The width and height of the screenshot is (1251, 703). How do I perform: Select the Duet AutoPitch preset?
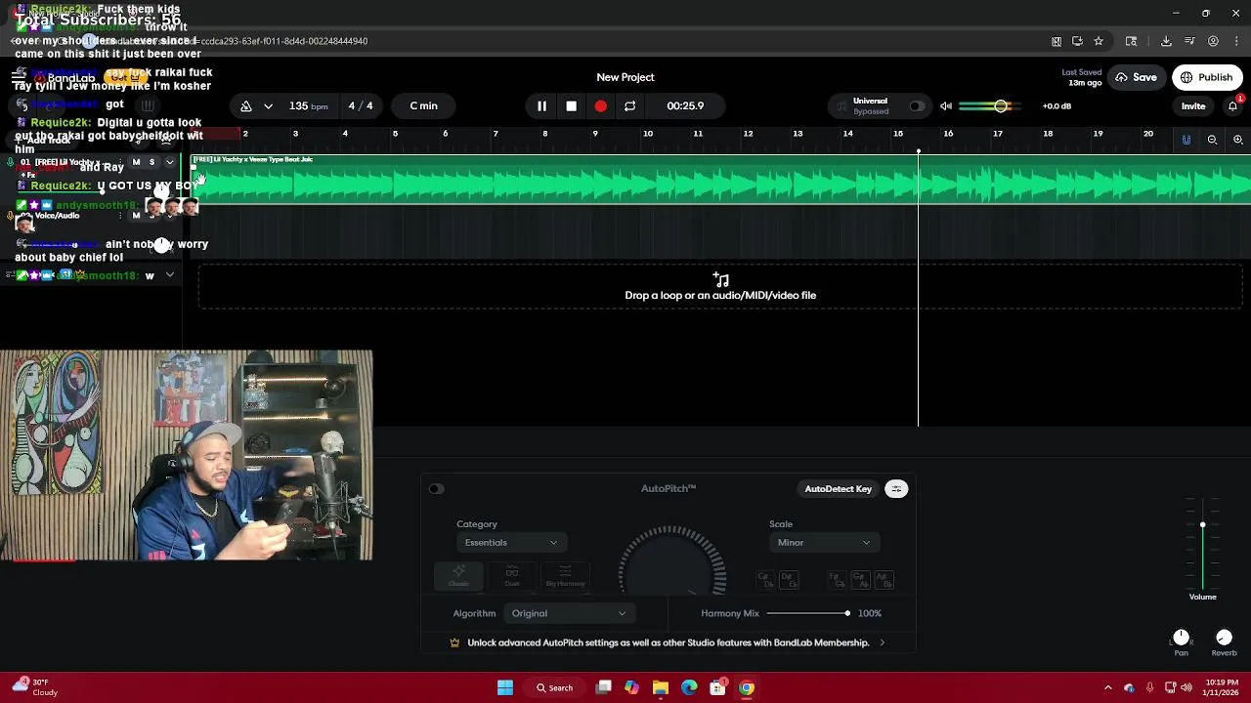tap(512, 576)
